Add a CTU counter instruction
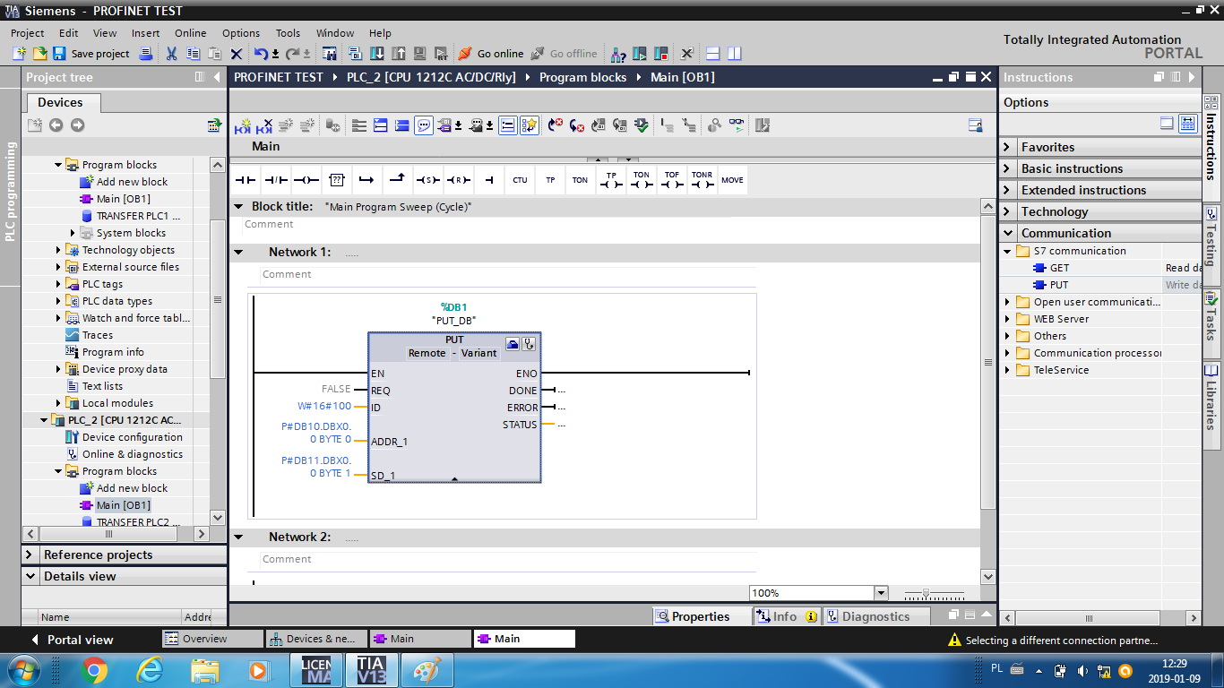 520,180
